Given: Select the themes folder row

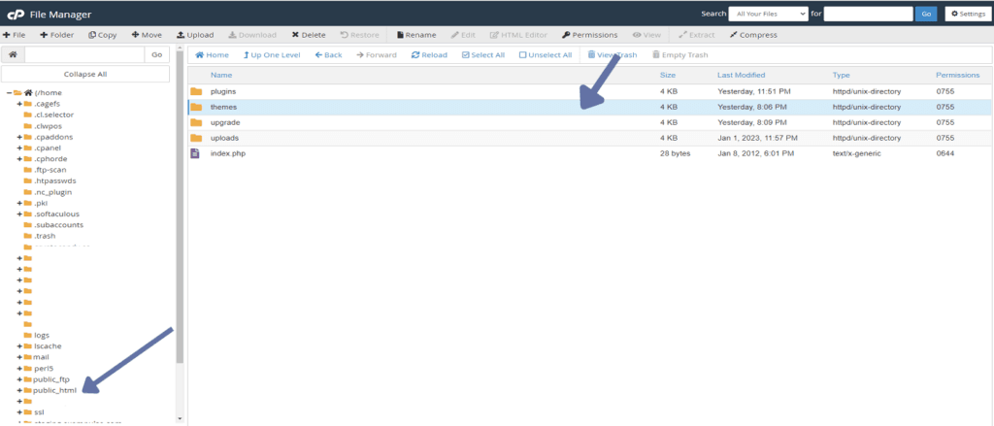Looking at the screenshot, I should [589, 107].
